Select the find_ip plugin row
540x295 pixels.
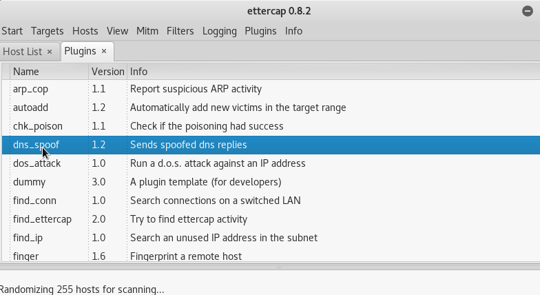point(271,238)
